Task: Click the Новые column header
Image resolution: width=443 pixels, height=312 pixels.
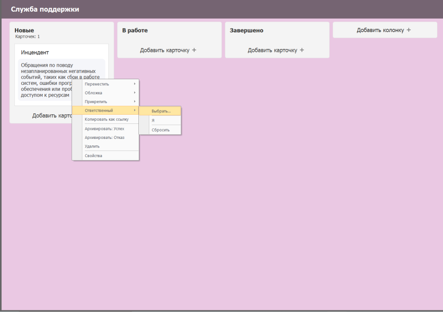Action: pos(24,30)
